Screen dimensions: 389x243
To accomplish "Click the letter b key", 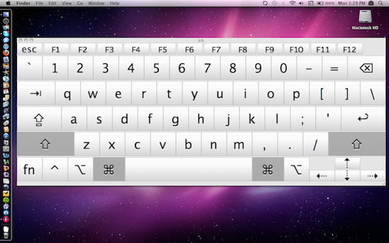I will coord(189,144).
